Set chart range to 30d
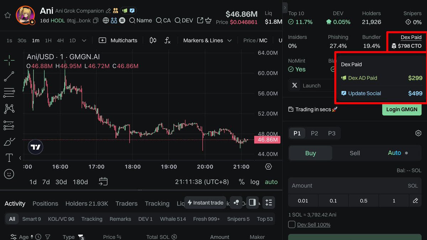427x240 pixels. 61,182
